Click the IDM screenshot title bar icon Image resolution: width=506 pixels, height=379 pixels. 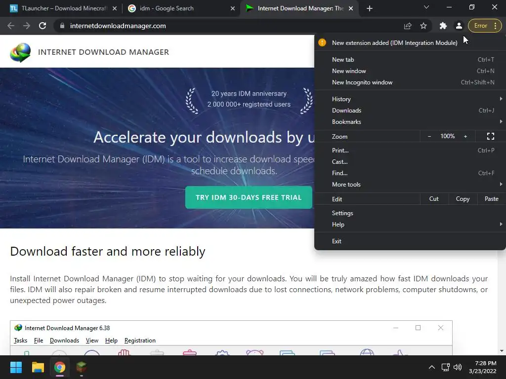pos(18,328)
